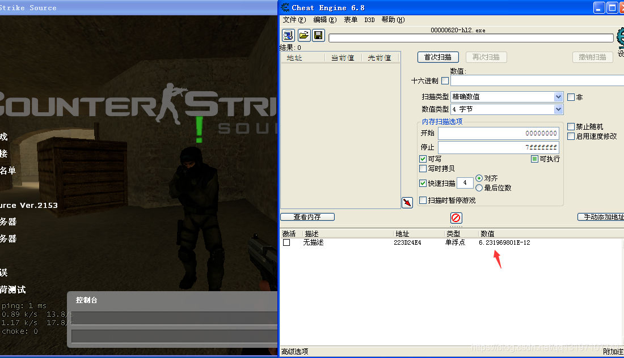Click the 地址 column header in results

pos(304,58)
